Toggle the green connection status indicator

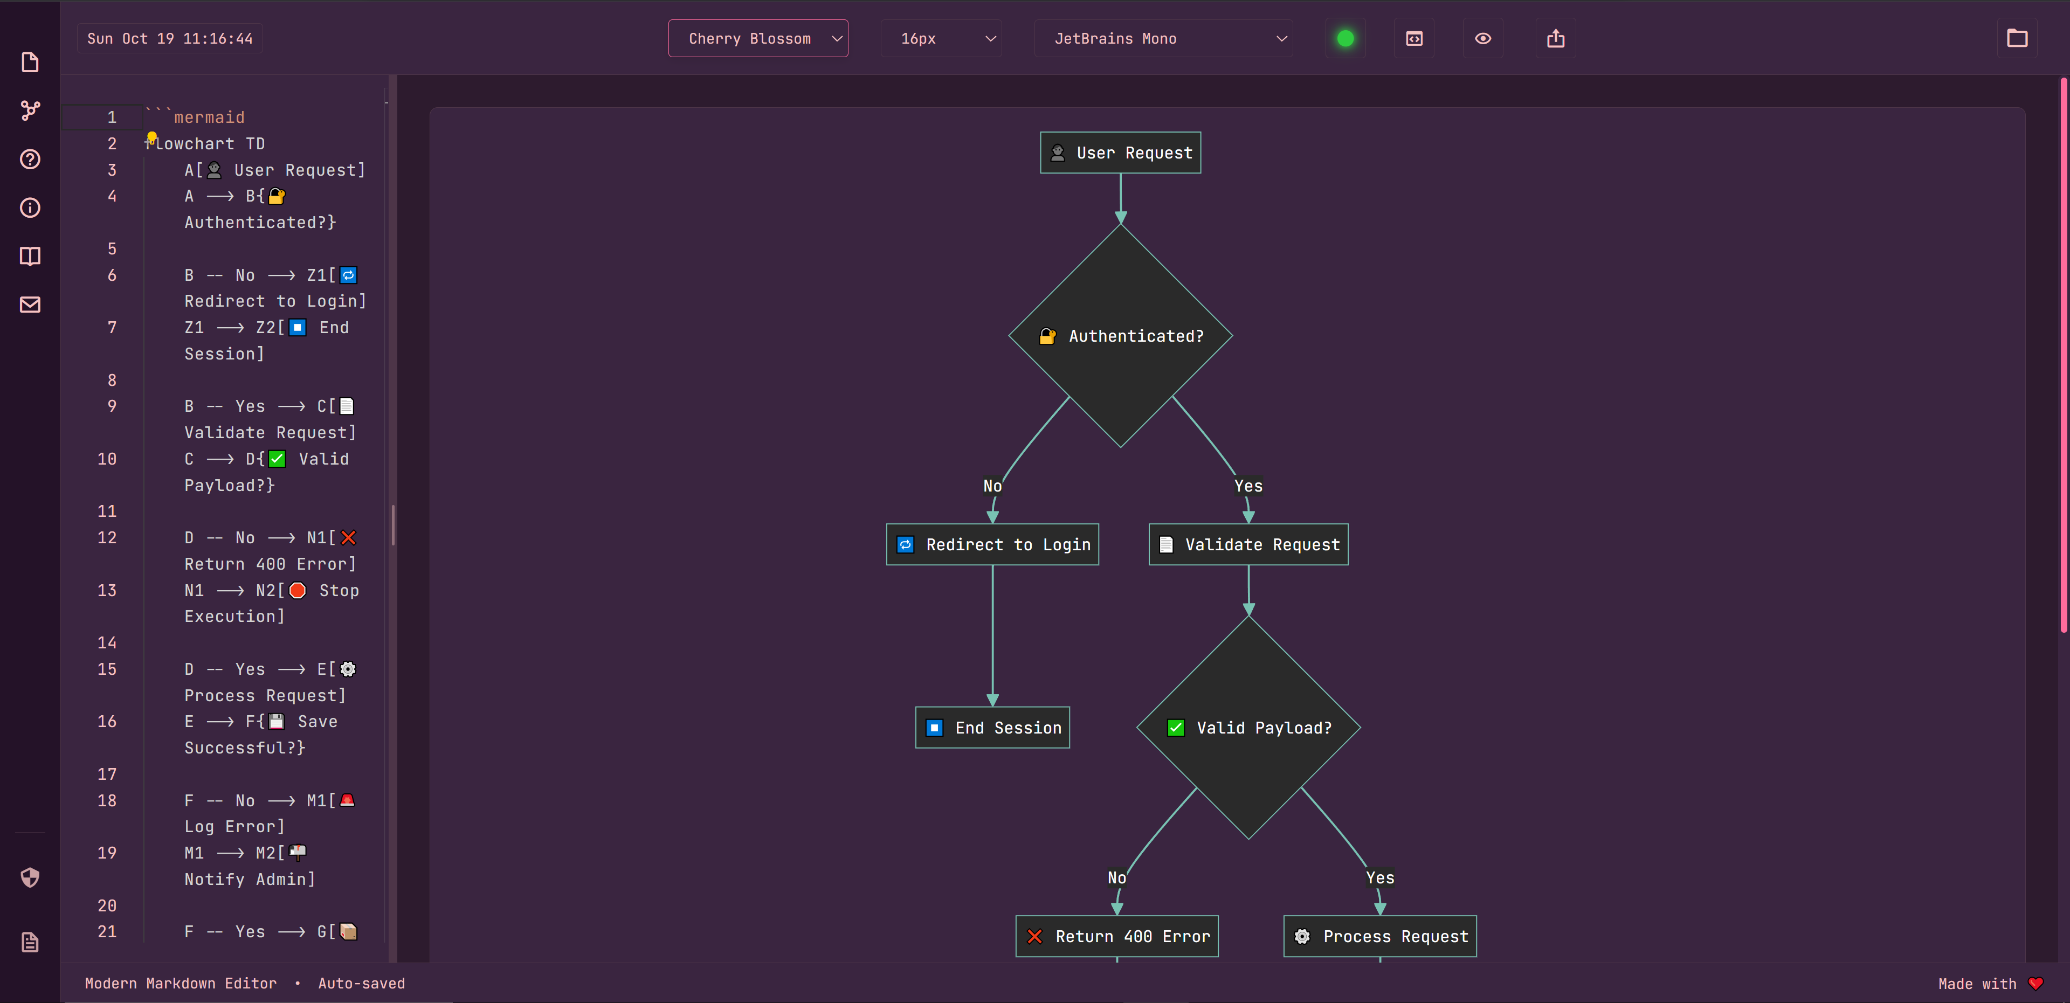(x=1345, y=38)
